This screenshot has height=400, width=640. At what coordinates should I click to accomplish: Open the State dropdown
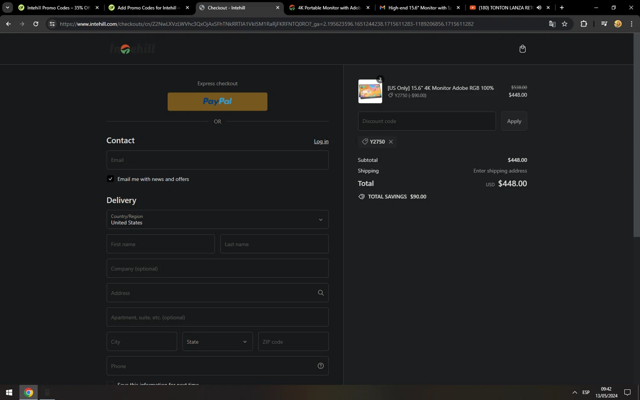218,342
